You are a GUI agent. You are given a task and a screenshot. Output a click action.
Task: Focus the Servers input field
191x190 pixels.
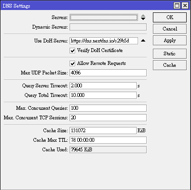tap(104, 17)
